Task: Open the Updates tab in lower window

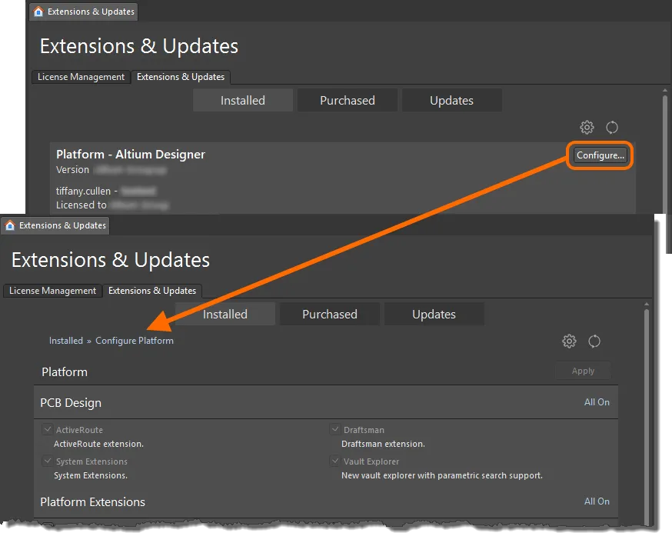Action: 434,314
